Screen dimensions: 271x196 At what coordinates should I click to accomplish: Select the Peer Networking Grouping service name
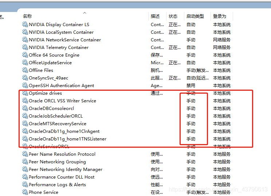pyautogui.click(x=57, y=162)
